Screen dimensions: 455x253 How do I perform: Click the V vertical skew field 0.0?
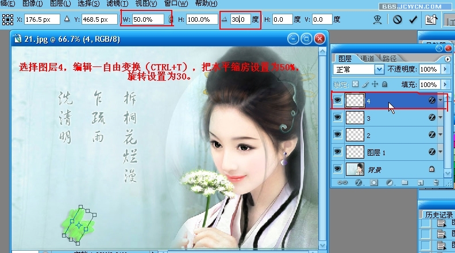[x=322, y=19]
